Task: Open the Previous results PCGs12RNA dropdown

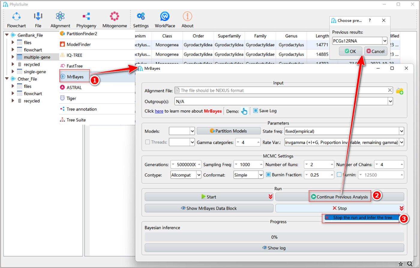Action: (385, 41)
